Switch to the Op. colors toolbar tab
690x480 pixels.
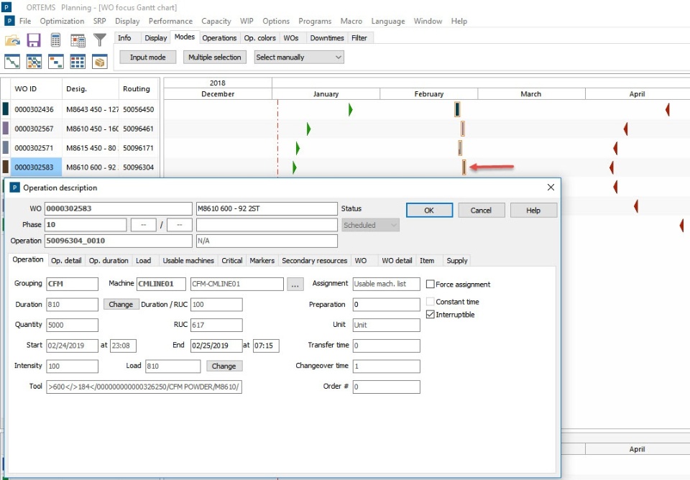tap(259, 38)
